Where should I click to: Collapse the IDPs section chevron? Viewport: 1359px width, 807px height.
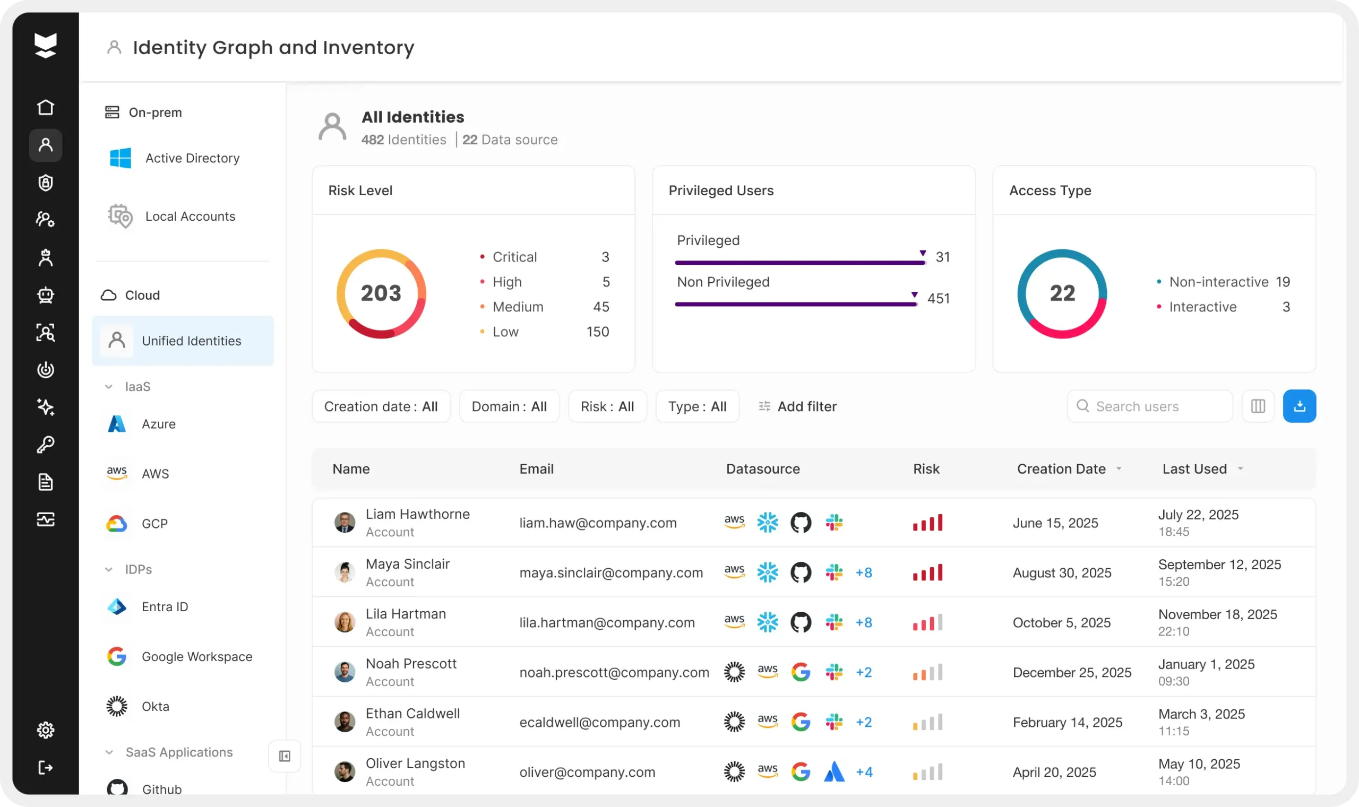tap(109, 569)
